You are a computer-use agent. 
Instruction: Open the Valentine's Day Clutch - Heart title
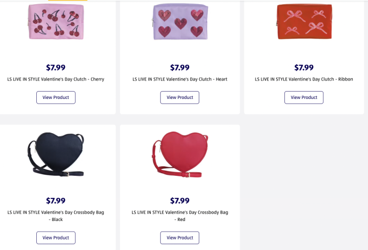[180, 79]
